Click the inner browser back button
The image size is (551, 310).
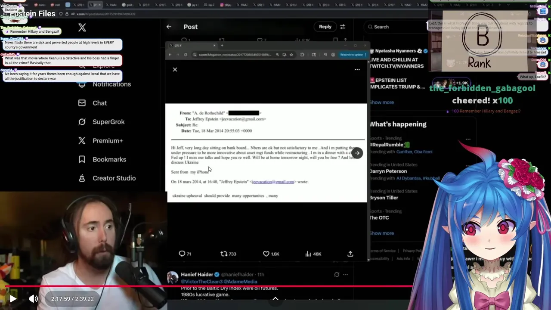coord(170,55)
